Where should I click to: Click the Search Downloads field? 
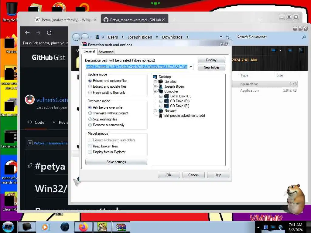(268, 37)
